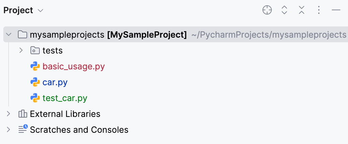
Task: Collapse the mysampleprojects root node
Action: (x=9, y=34)
